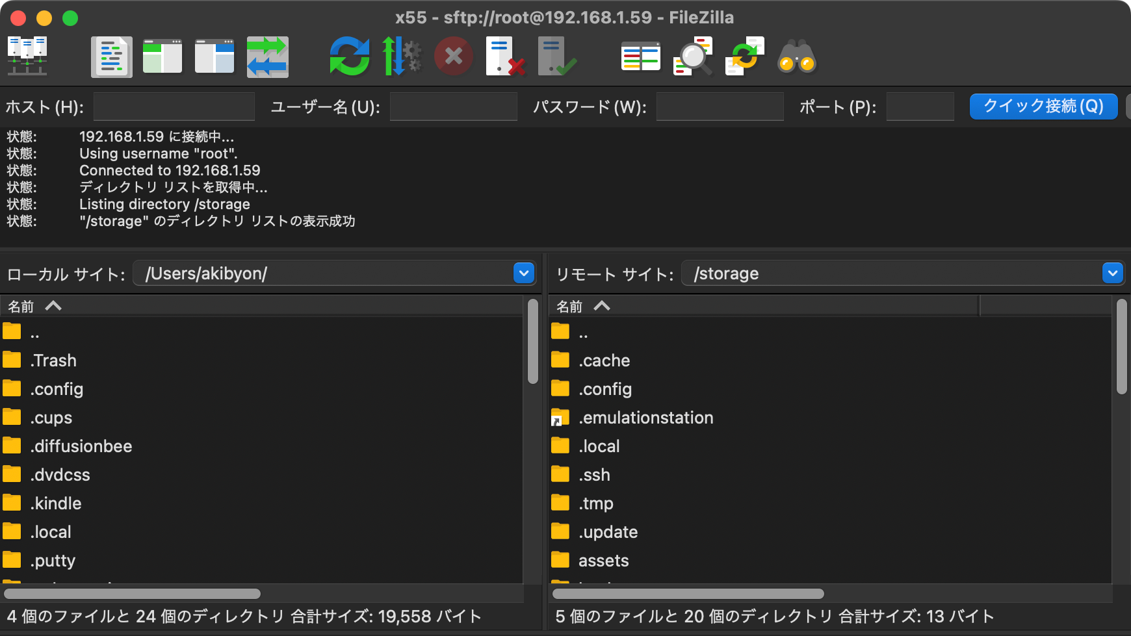Screen dimensions: 1131x636
Task: Reconnect to the last used server
Action: pyautogui.click(x=556, y=57)
